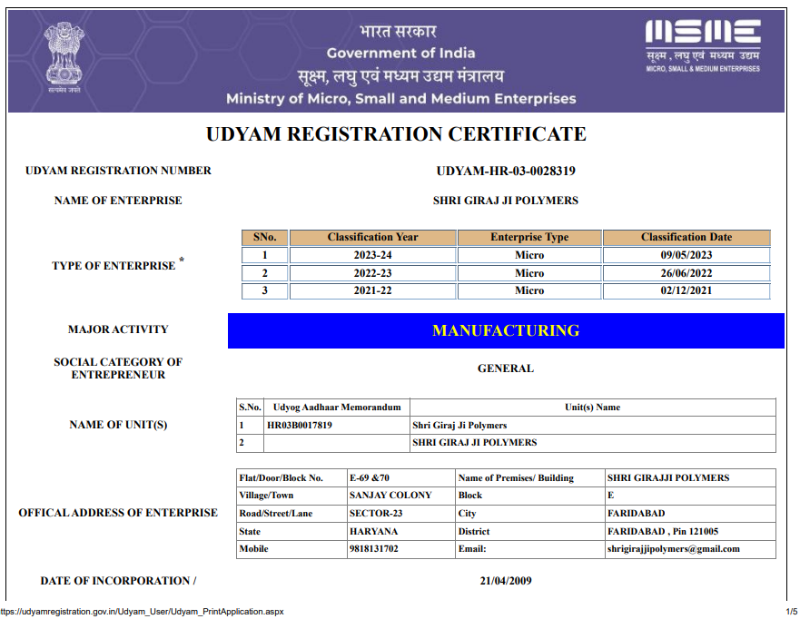Click the Flat/Door/Block No. field label
Viewport: 800px width, 619px height.
pyautogui.click(x=281, y=478)
